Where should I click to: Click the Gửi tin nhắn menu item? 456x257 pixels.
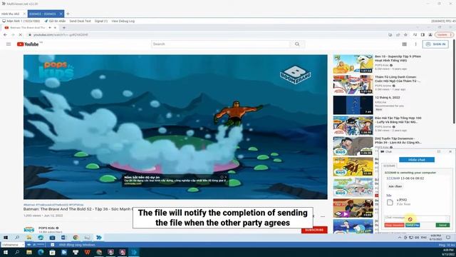point(55,21)
